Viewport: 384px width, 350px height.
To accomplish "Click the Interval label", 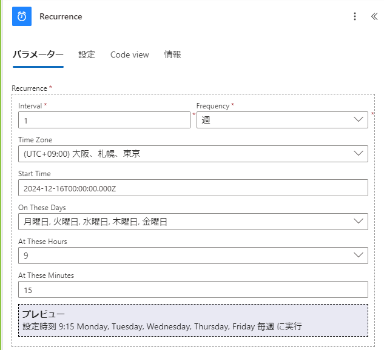I will 30,106.
